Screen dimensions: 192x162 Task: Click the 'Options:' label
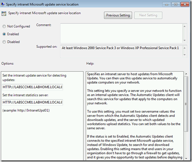[8, 64]
